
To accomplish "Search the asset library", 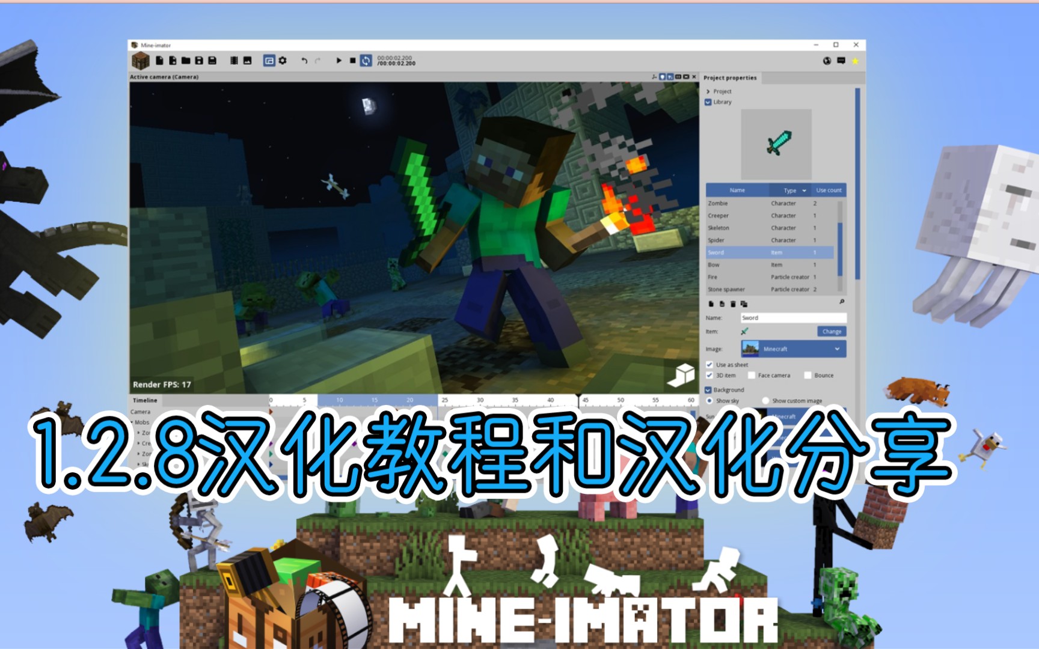I will 842,301.
